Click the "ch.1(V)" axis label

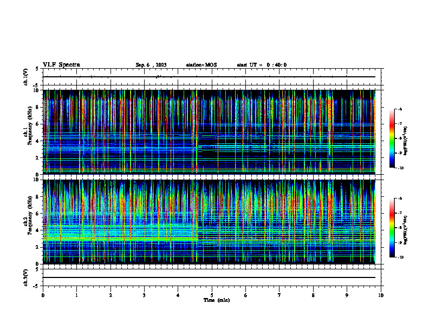click(25, 77)
